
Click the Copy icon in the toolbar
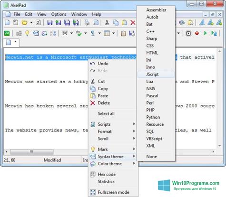tap(116, 23)
